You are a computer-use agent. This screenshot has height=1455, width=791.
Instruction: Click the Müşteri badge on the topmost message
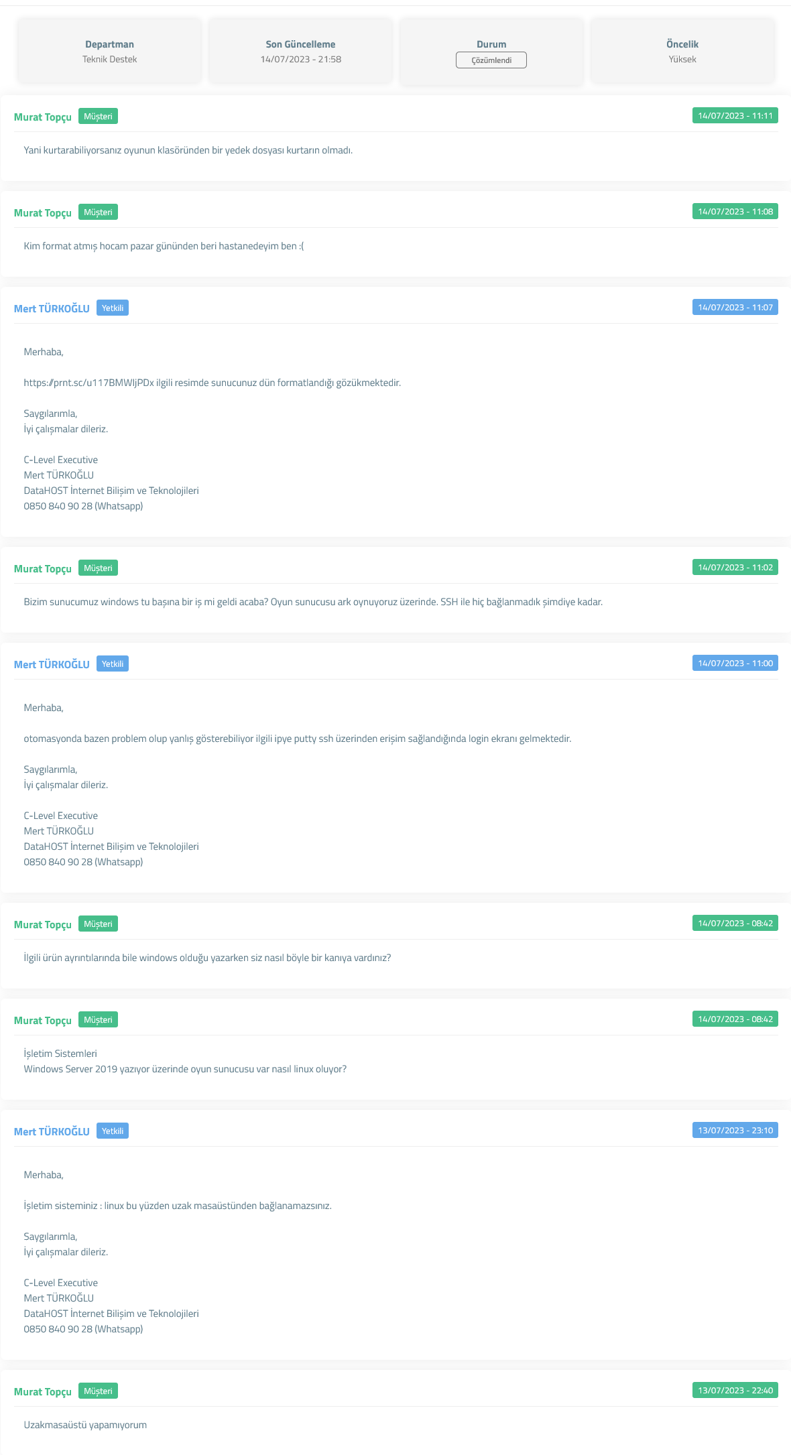pyautogui.click(x=98, y=116)
